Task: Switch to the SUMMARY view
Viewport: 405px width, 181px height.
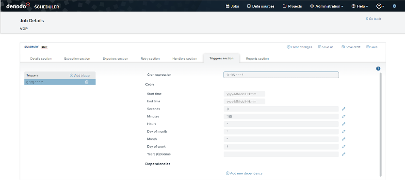Action: pyautogui.click(x=31, y=47)
